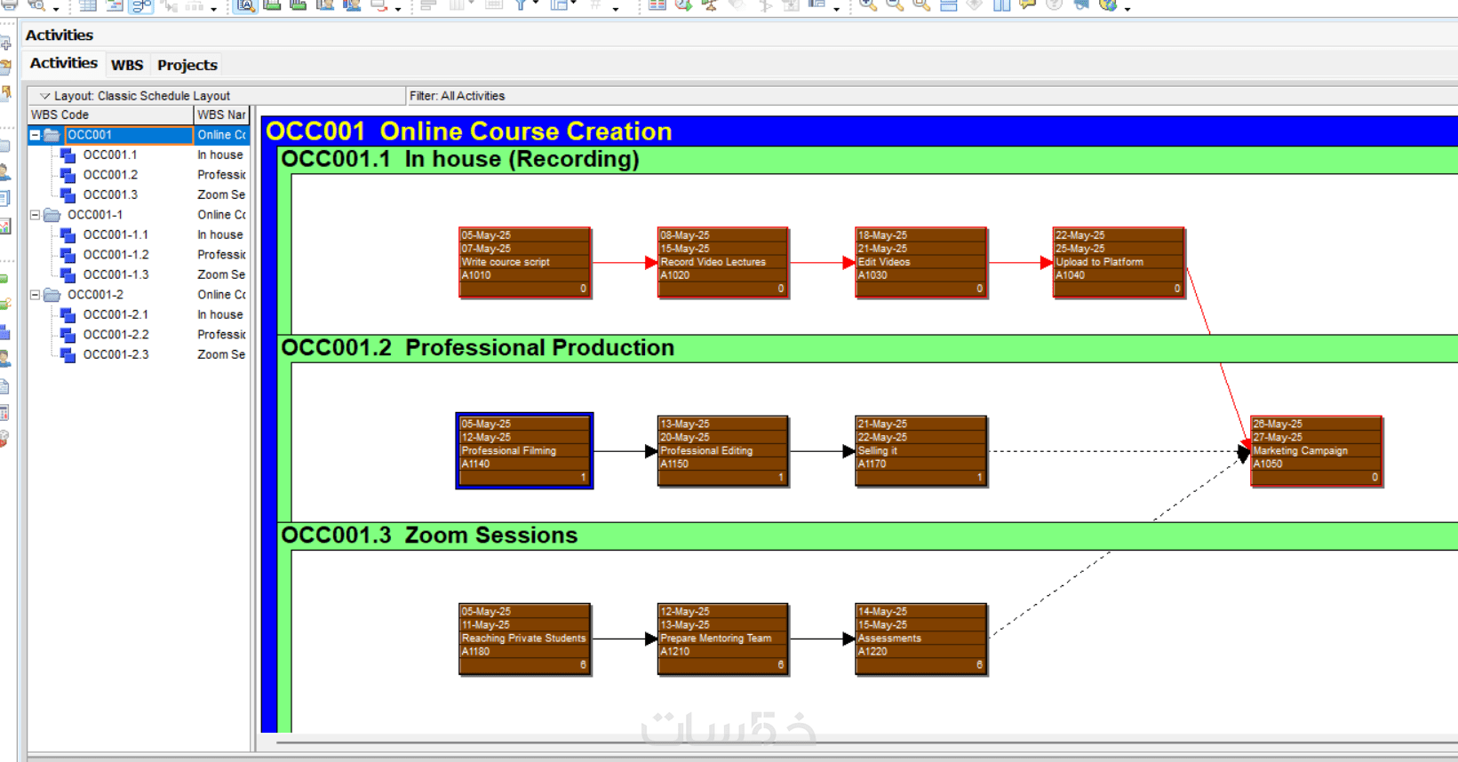The height and width of the screenshot is (762, 1458).
Task: Click the WBS icon beside OCC001.3
Action: 68,195
